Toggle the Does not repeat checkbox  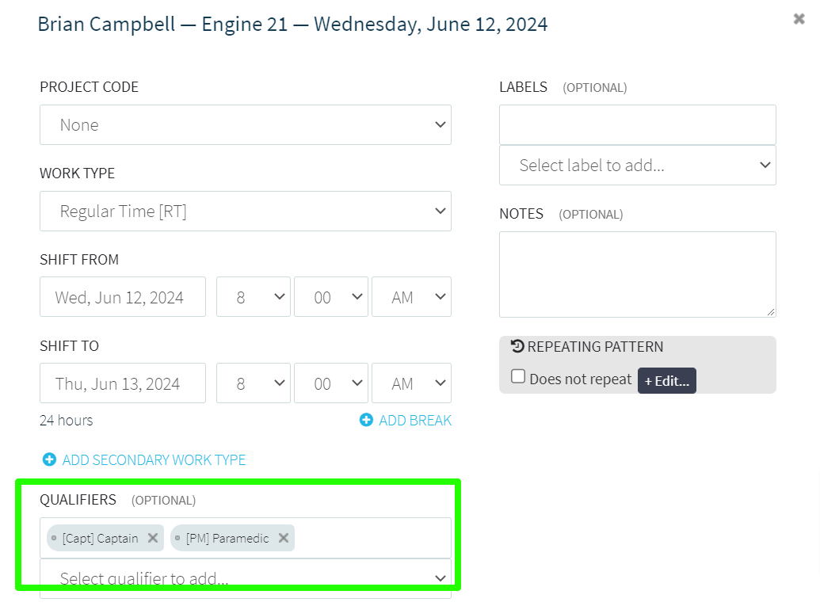point(517,376)
